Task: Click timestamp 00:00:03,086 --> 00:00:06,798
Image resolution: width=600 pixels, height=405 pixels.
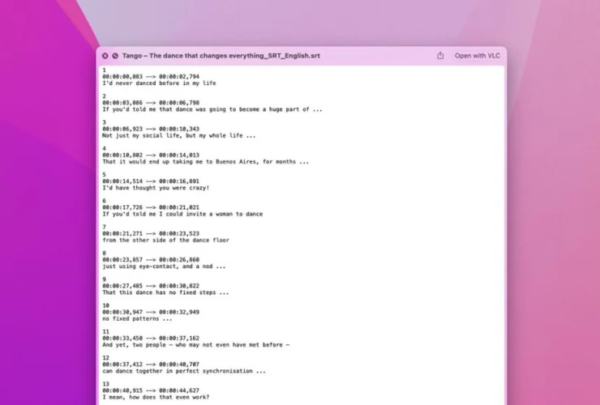Action: point(151,103)
